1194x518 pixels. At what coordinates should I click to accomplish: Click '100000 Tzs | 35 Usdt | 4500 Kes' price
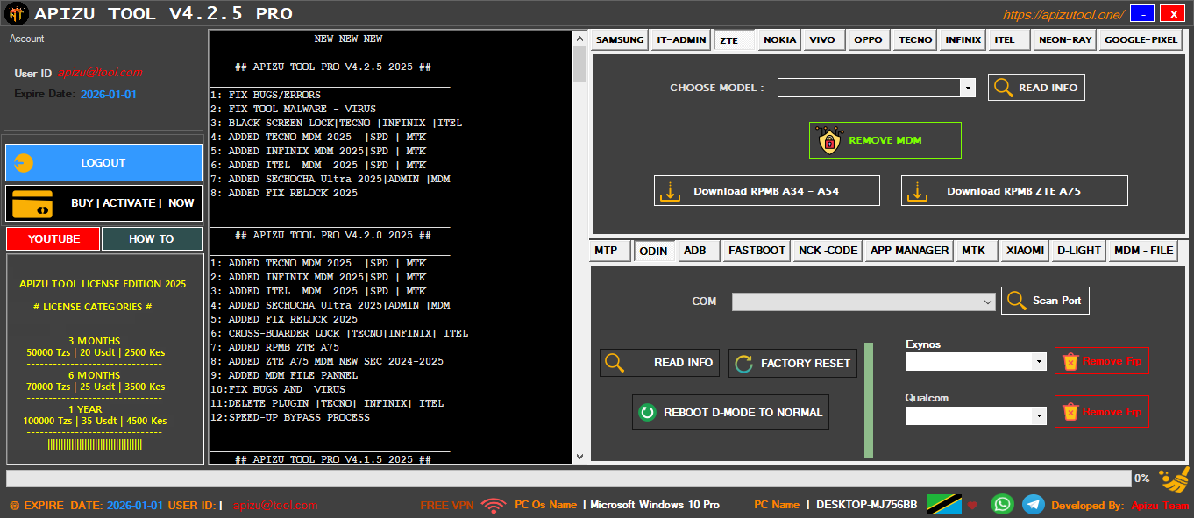(x=95, y=421)
